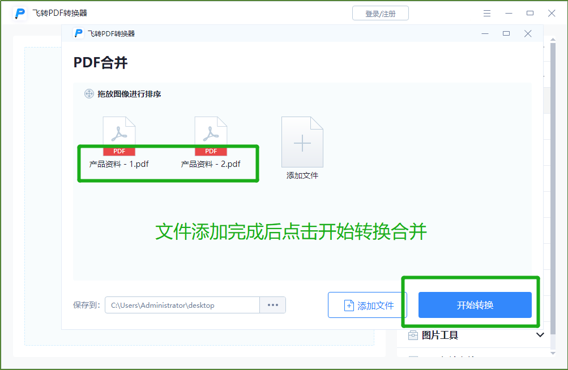Open the three-dot browse folder button
The image size is (568, 370).
[272, 305]
